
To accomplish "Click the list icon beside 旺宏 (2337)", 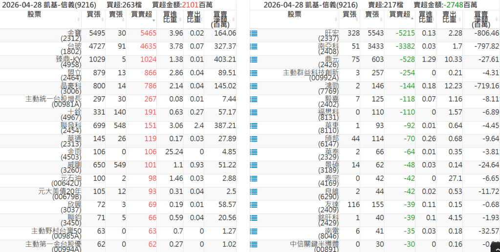I will click(x=253, y=34).
